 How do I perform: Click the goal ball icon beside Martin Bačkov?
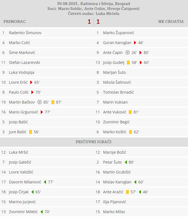coord(39,102)
